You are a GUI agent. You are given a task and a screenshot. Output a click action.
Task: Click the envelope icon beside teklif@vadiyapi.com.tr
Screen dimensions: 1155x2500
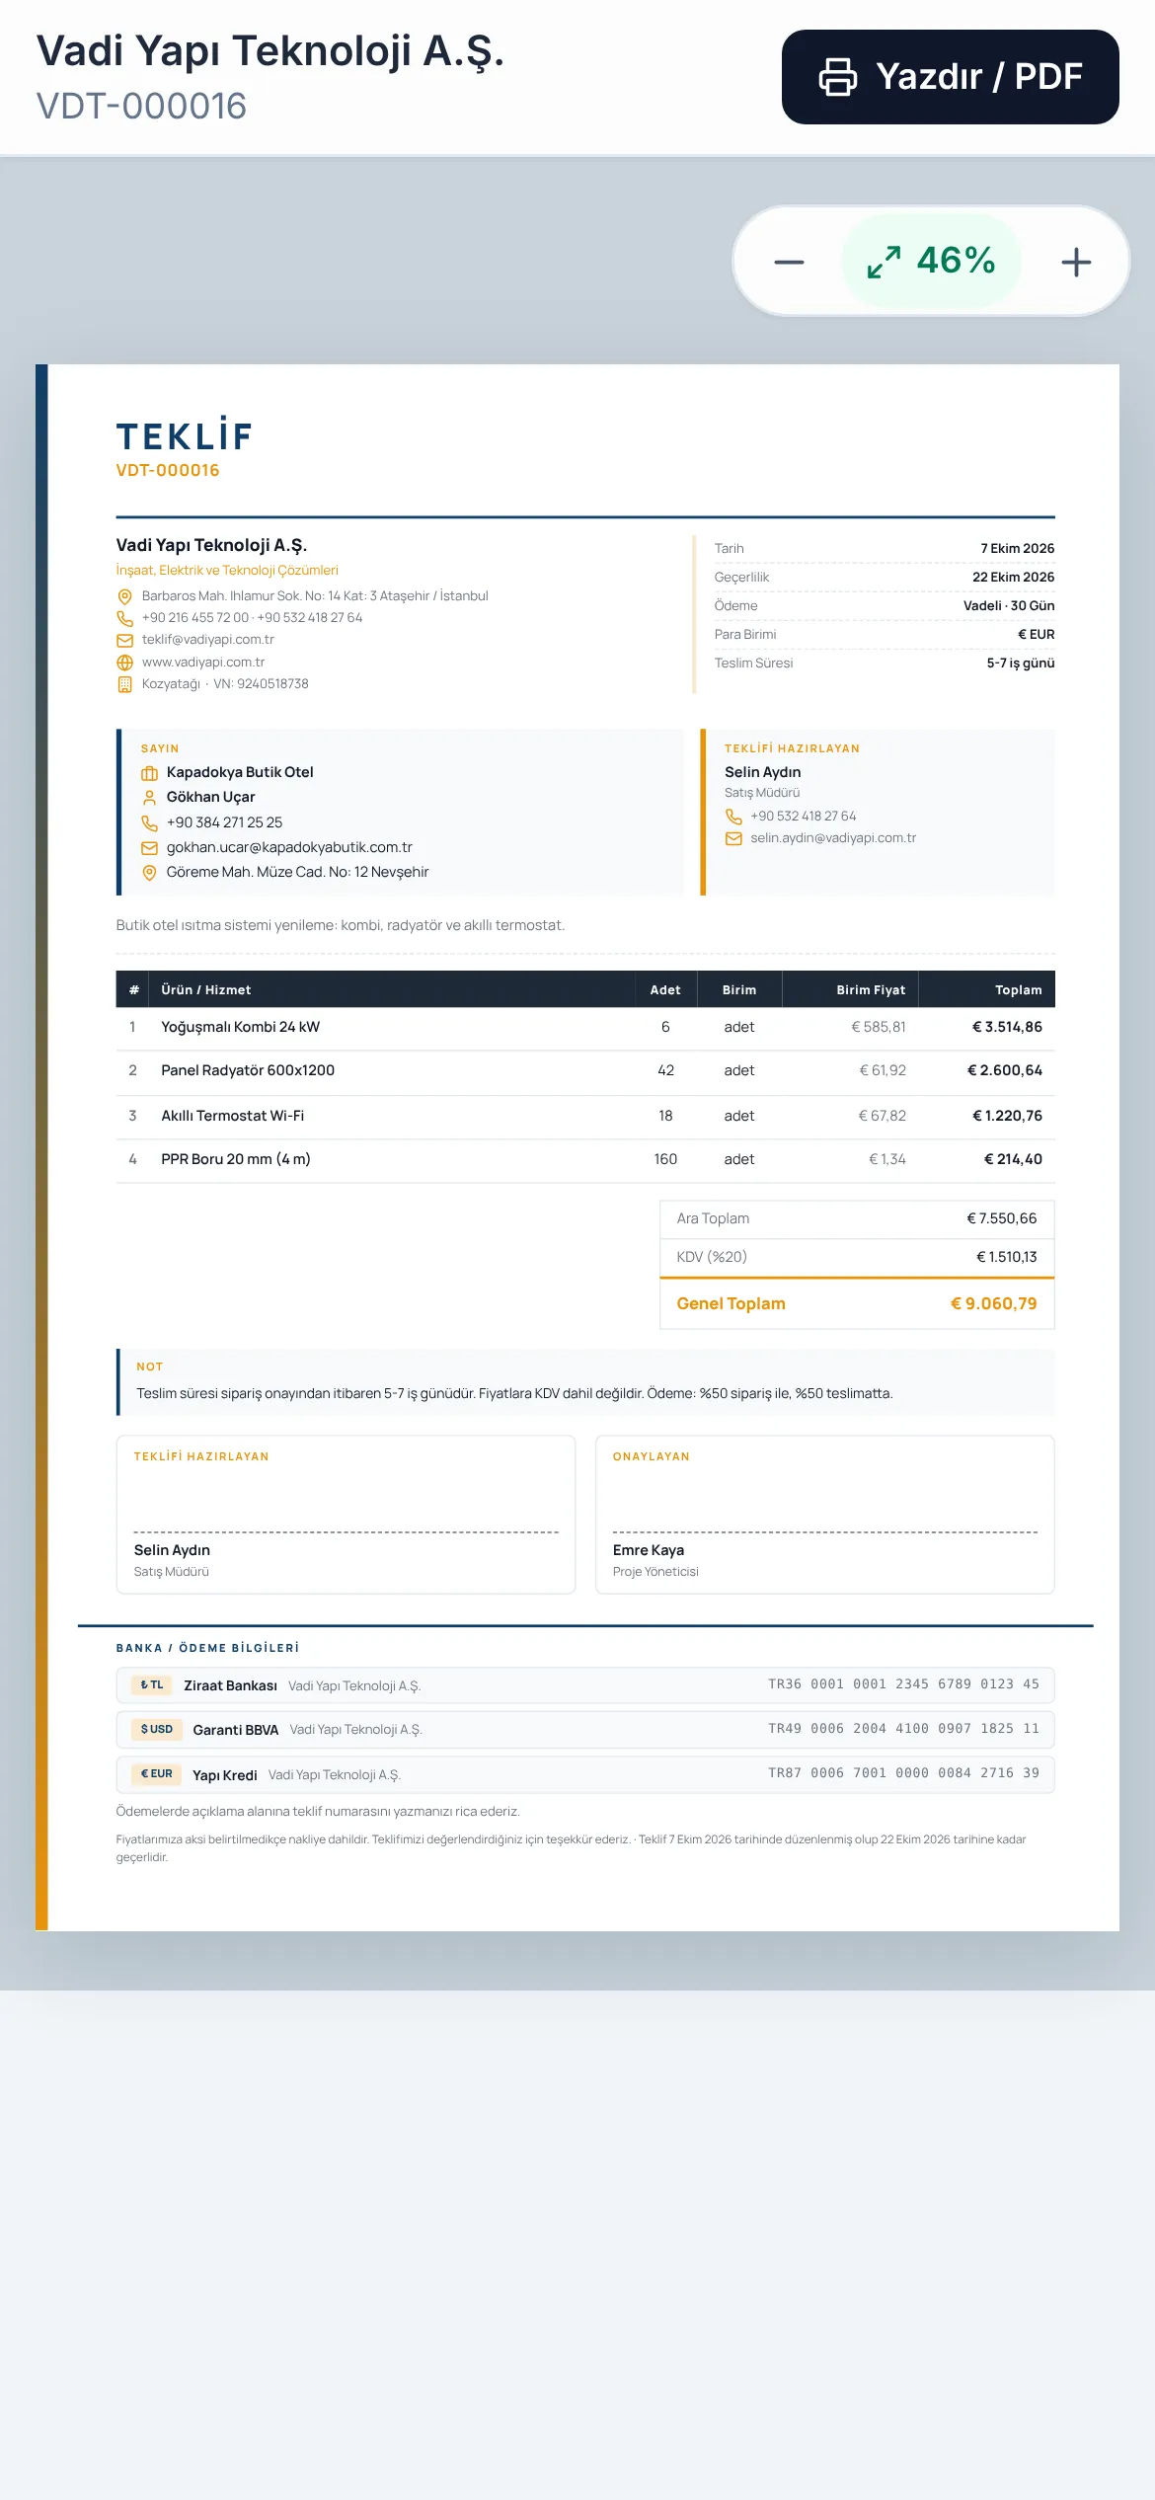coord(125,640)
